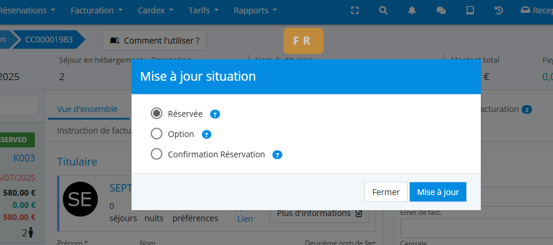Select the Réservée radio button
553x245 pixels.
[x=157, y=114]
